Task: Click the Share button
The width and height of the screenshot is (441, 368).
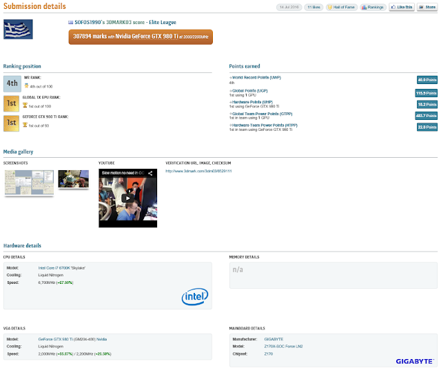Action: click(x=427, y=7)
